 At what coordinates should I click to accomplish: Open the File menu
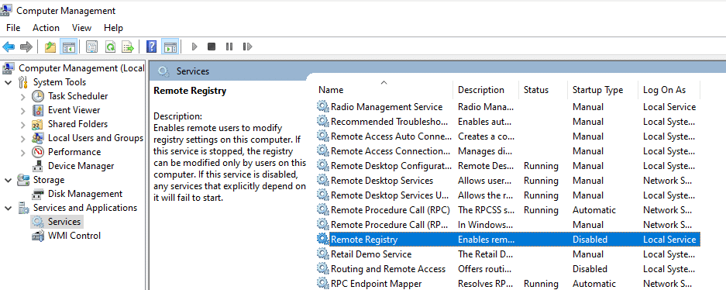13,28
